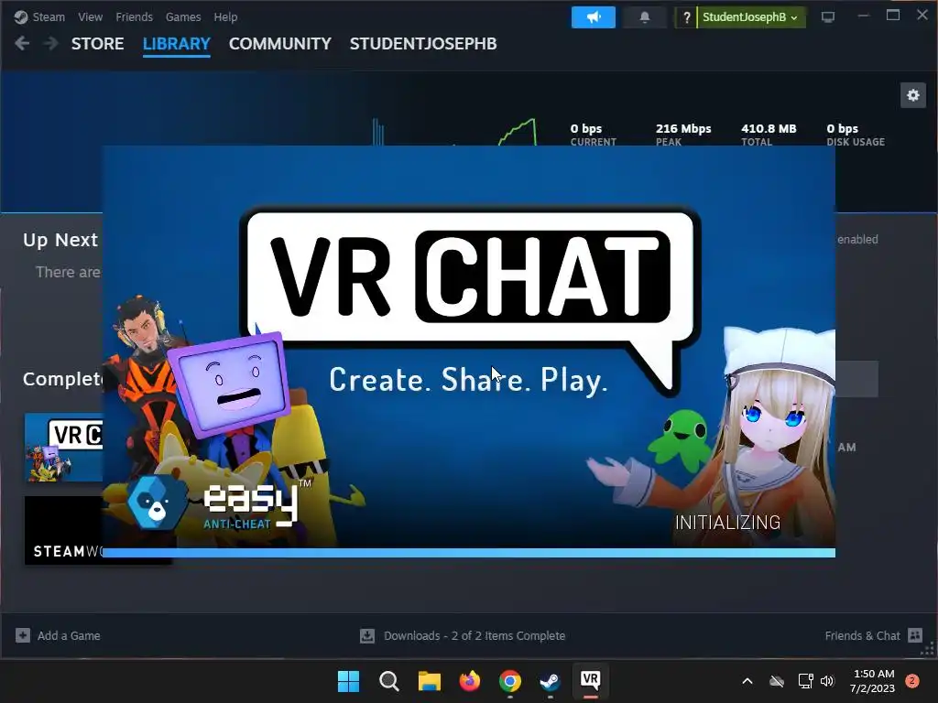Click the Friends & Chat grid icon
This screenshot has width=938, height=703.
coord(915,635)
